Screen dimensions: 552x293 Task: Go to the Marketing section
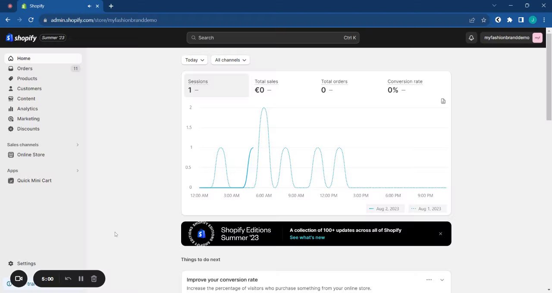[28, 119]
